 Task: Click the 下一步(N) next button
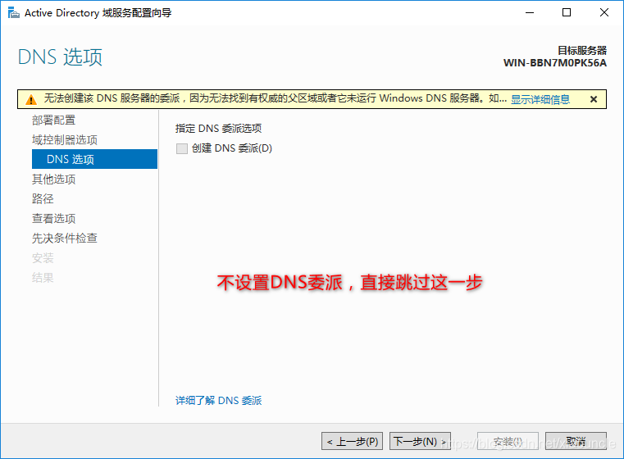pyautogui.click(x=420, y=441)
